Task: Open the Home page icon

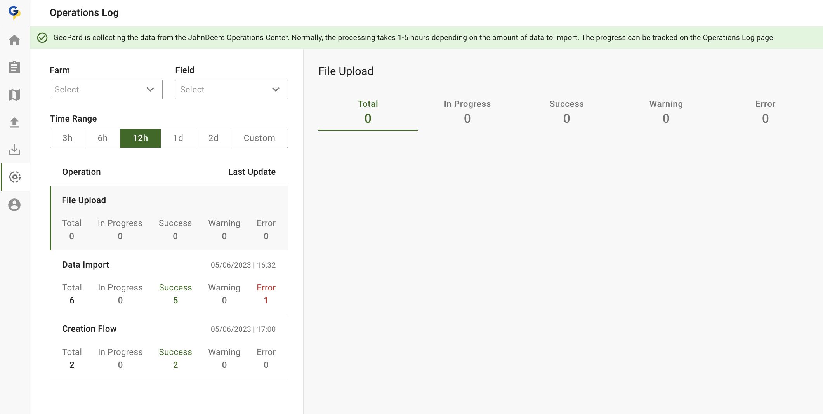Action: click(14, 40)
